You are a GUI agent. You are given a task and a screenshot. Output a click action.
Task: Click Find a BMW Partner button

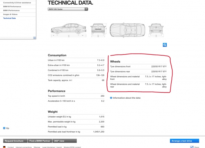(x=40, y=141)
